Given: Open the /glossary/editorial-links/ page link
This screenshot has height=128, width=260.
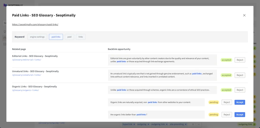Looking at the screenshot, I should pyautogui.click(x=26, y=60).
